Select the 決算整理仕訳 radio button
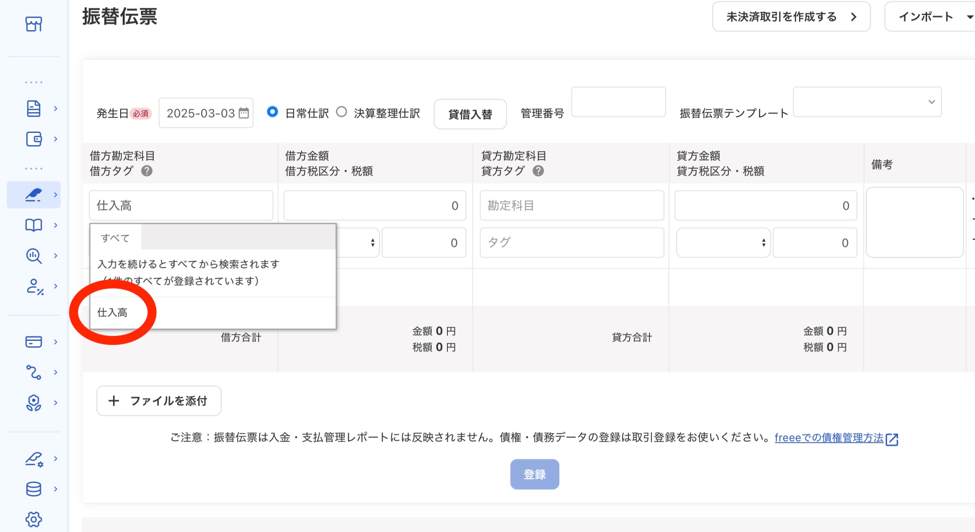The image size is (975, 532). pos(341,112)
